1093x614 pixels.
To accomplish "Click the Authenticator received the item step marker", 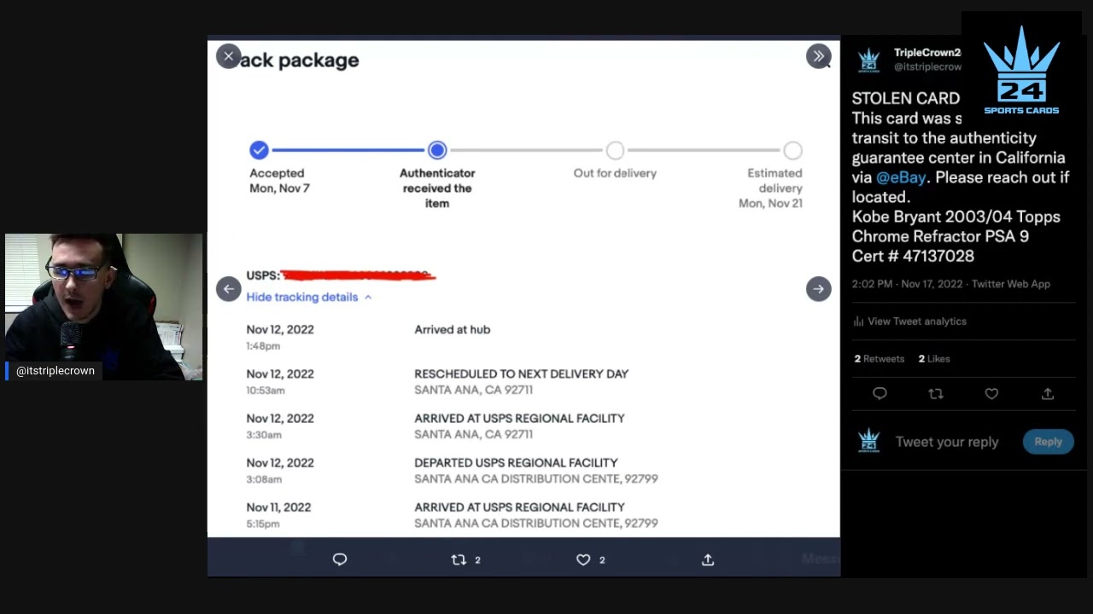I will point(437,150).
